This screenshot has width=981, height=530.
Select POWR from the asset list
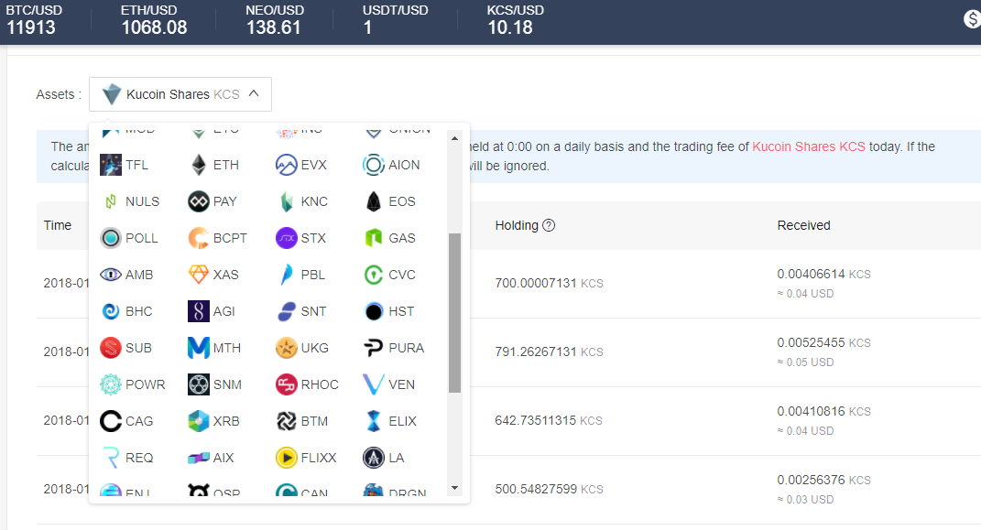(133, 384)
